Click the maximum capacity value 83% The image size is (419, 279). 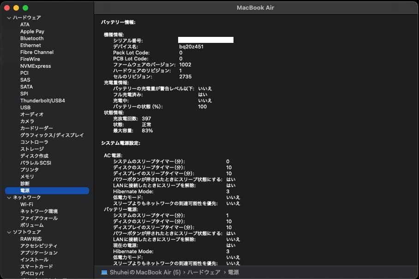(147, 131)
